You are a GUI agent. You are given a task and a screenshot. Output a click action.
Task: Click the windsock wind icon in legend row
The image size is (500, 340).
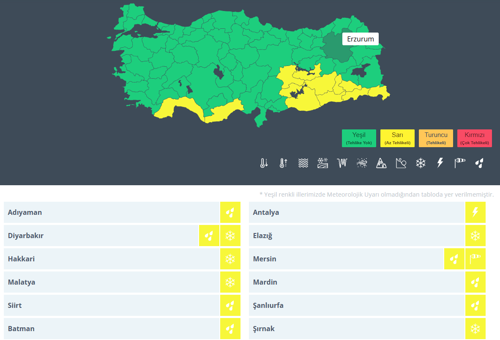[459, 163]
